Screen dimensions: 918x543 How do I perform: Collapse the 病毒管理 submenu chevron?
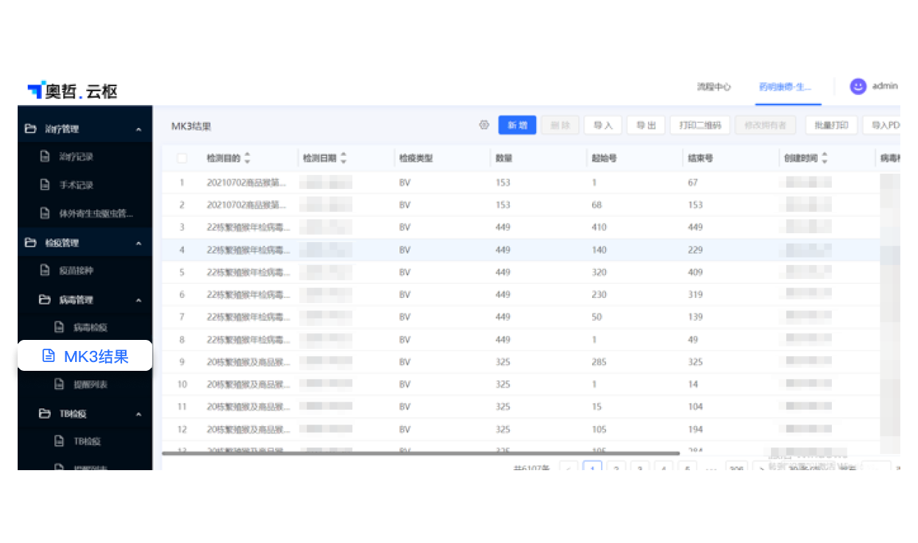click(139, 300)
